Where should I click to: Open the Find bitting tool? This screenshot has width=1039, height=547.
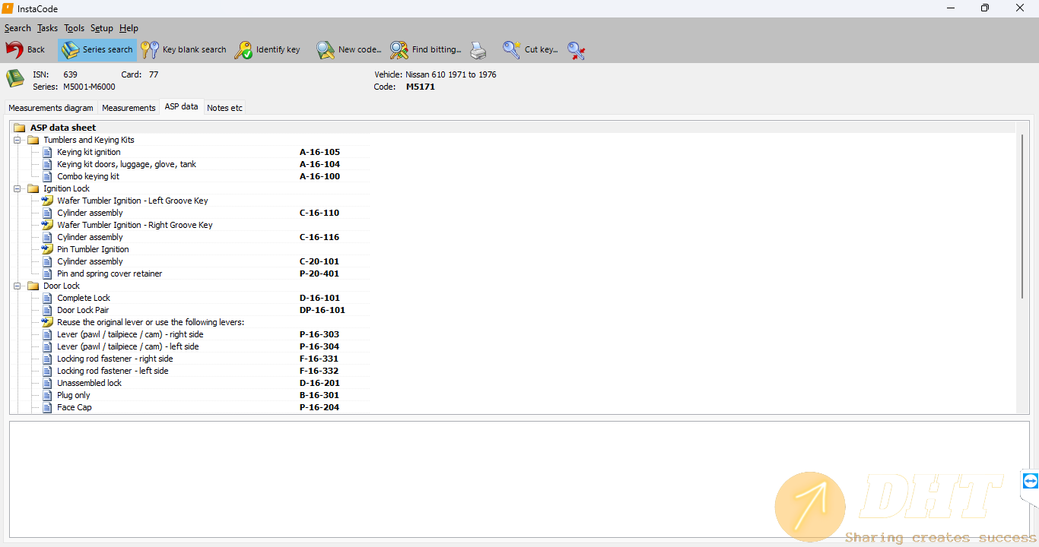426,50
